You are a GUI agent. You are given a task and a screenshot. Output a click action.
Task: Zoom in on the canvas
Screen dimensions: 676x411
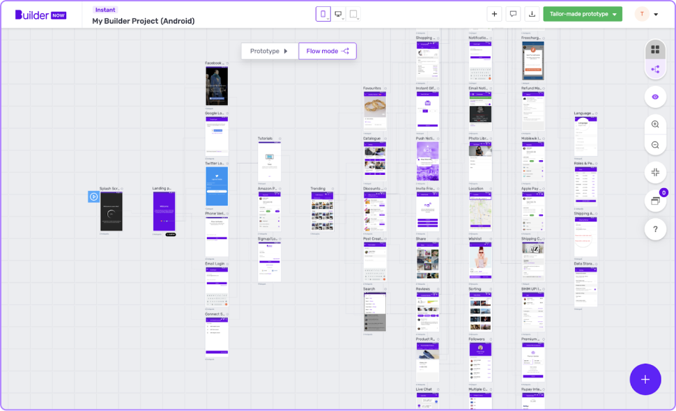tap(655, 125)
